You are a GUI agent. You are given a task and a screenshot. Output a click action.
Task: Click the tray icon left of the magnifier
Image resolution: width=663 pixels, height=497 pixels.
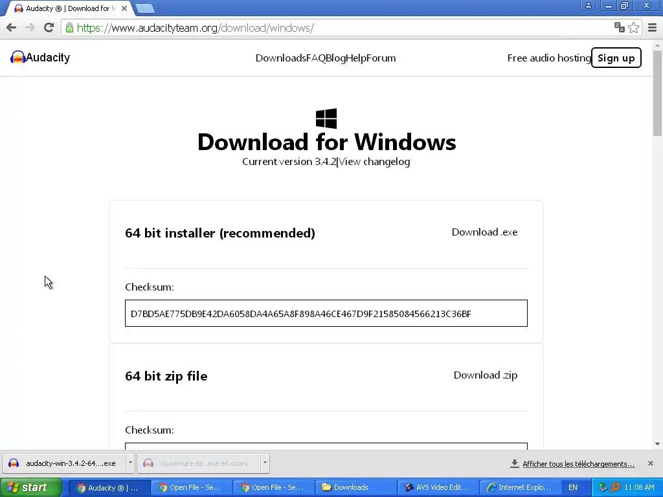coord(603,487)
